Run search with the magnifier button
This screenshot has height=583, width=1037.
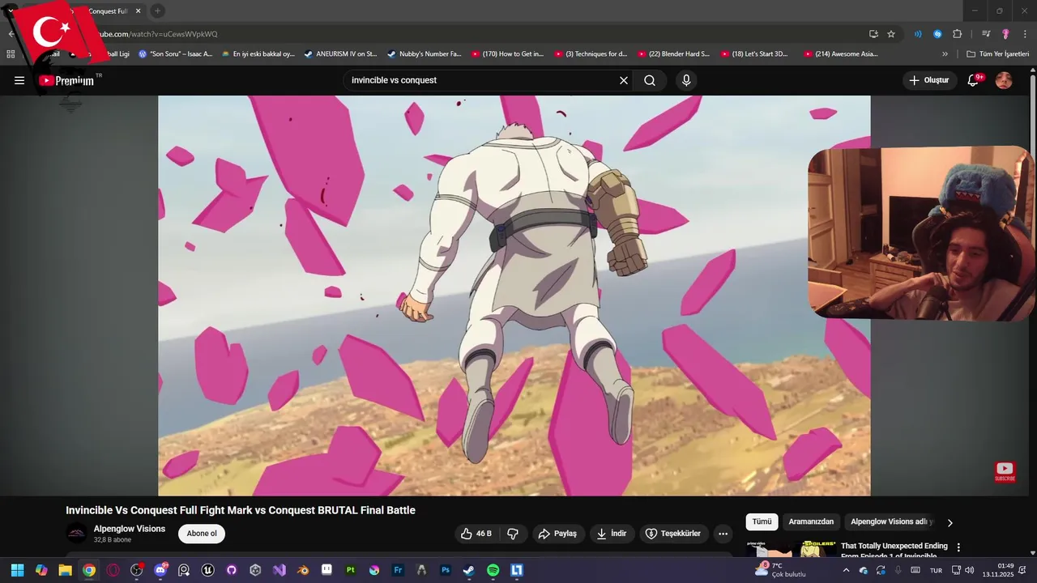(x=650, y=80)
